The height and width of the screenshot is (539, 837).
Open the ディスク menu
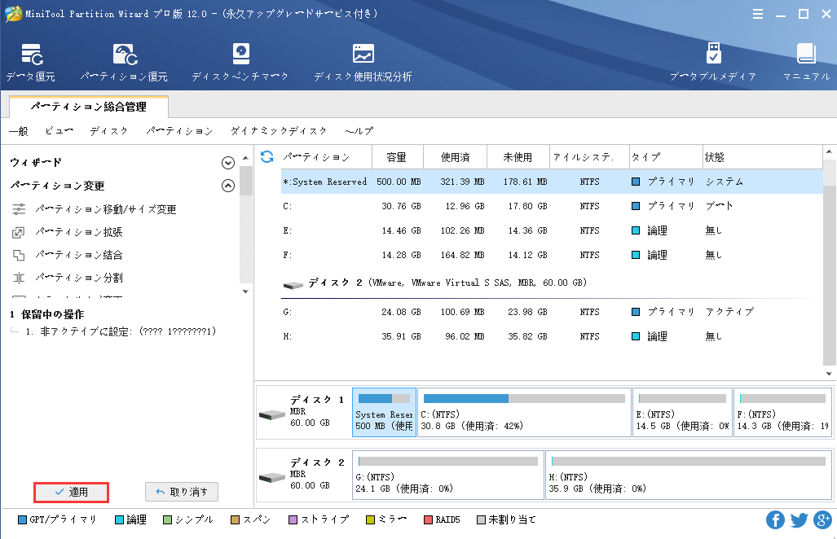(x=108, y=130)
